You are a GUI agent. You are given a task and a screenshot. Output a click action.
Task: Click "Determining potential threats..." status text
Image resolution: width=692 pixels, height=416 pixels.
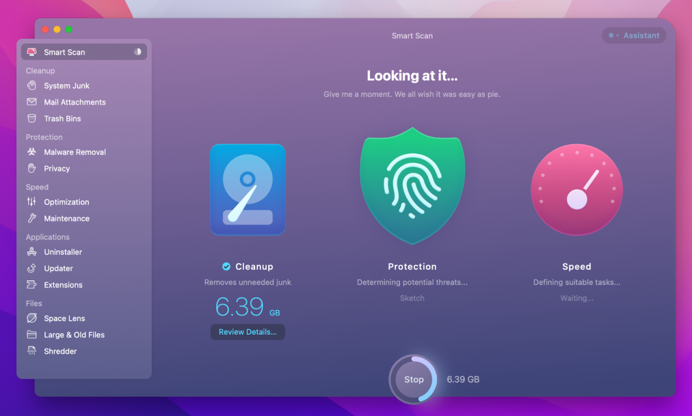point(412,282)
